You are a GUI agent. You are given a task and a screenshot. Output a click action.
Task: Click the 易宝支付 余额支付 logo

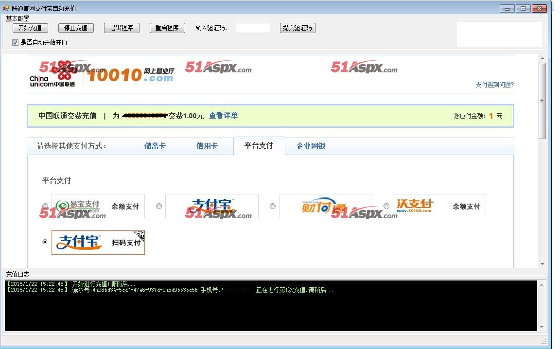click(x=98, y=206)
